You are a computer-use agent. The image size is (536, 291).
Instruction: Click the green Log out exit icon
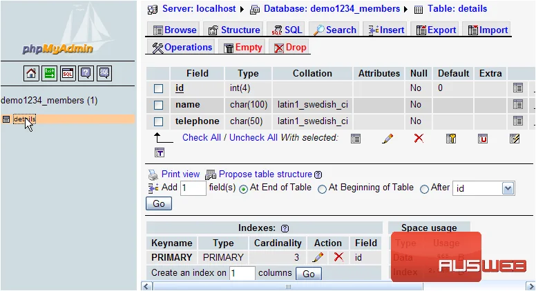pyautogui.click(x=49, y=73)
